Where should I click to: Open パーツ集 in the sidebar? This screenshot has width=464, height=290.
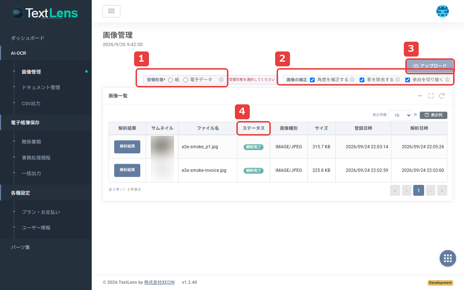pos(20,247)
